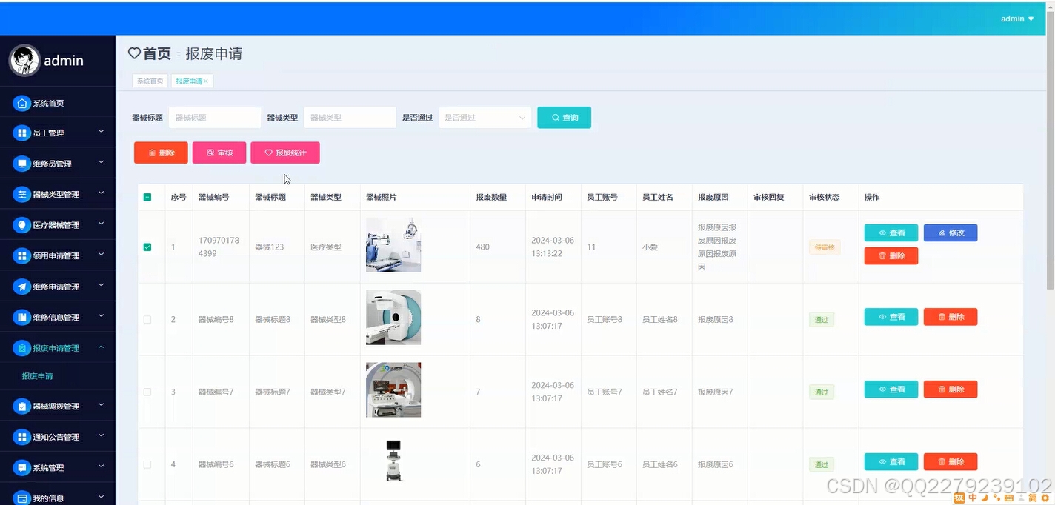Click inside the 器械标题 input field

coord(214,117)
